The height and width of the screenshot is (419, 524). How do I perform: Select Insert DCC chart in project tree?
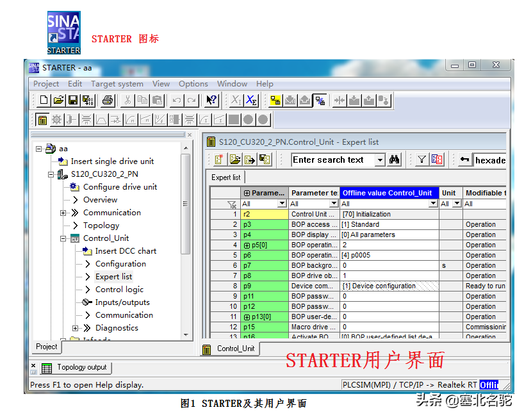126,251
